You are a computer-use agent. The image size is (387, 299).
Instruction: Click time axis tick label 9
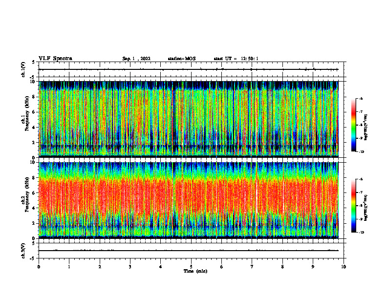pyautogui.click(x=313, y=267)
